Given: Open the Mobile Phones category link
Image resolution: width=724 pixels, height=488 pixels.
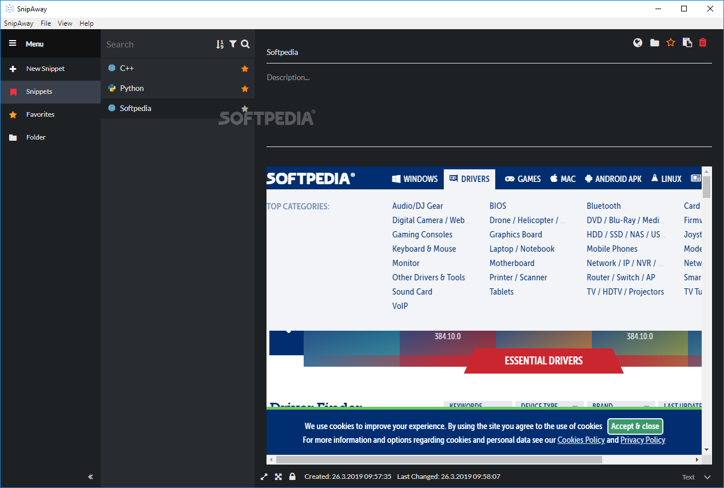Looking at the screenshot, I should pyautogui.click(x=612, y=249).
